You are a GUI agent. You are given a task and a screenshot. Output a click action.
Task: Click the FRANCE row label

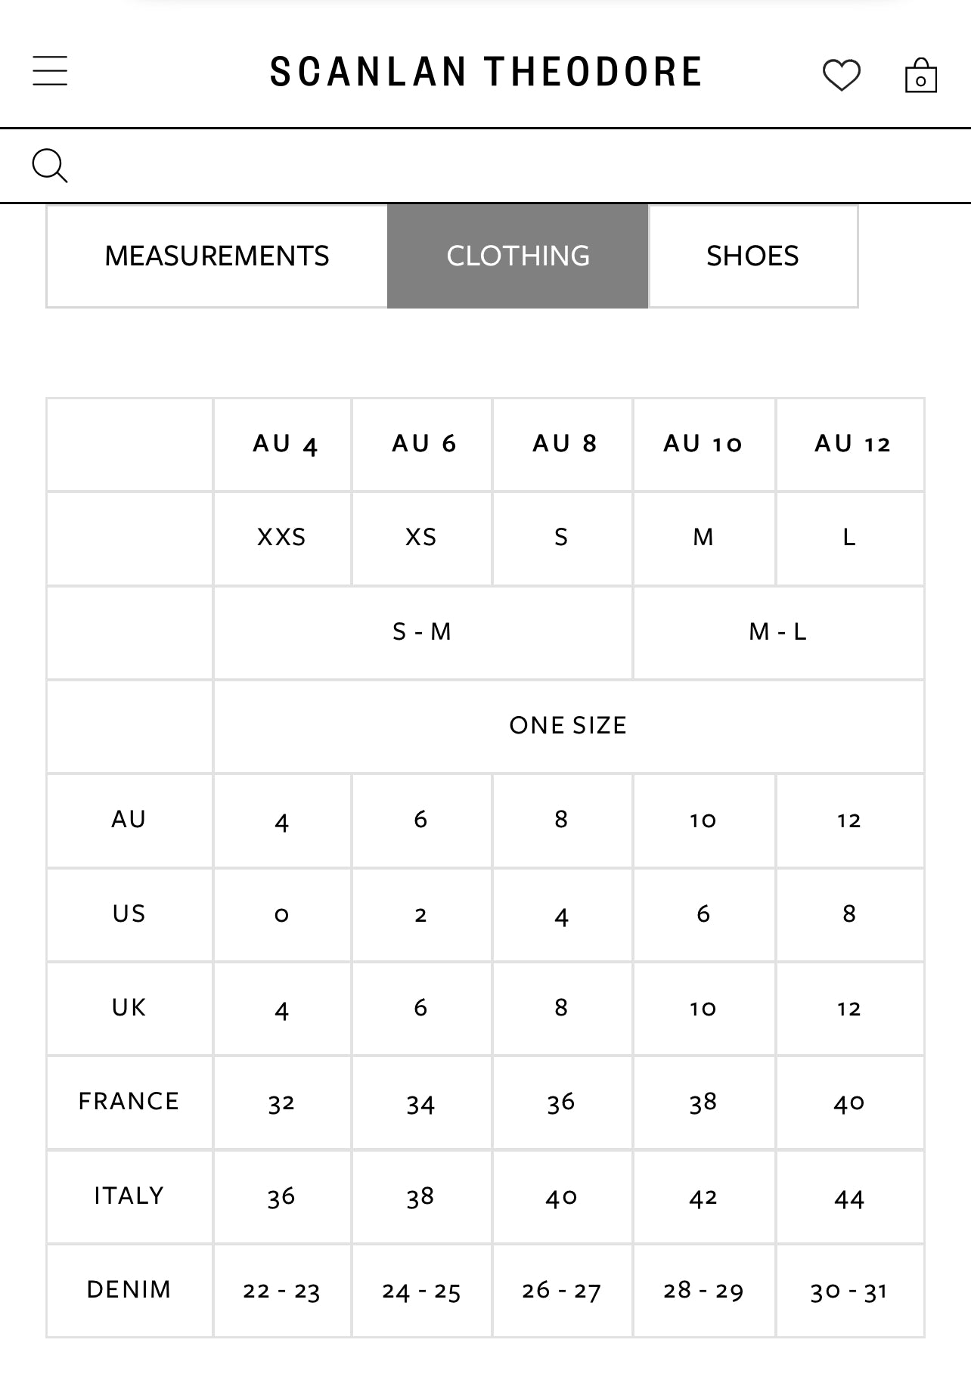[x=129, y=1102]
